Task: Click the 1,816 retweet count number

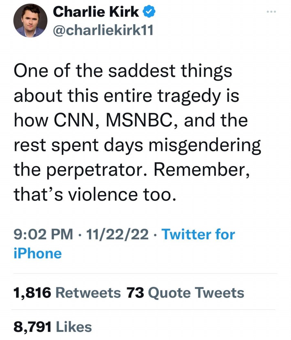Action: pos(32,293)
